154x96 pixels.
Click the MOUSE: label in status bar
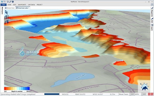(65, 94)
